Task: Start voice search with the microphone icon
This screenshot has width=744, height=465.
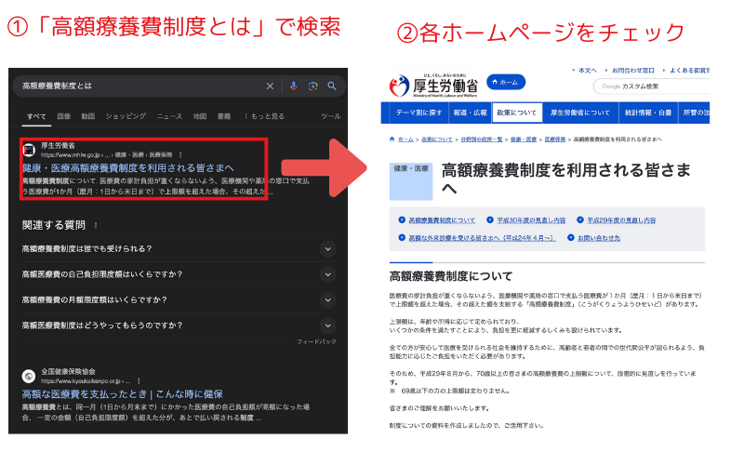Action: (x=294, y=86)
